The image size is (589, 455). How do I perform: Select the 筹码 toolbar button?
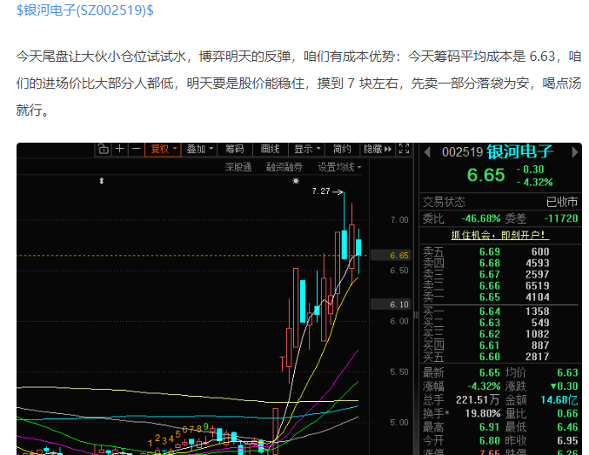tap(234, 149)
